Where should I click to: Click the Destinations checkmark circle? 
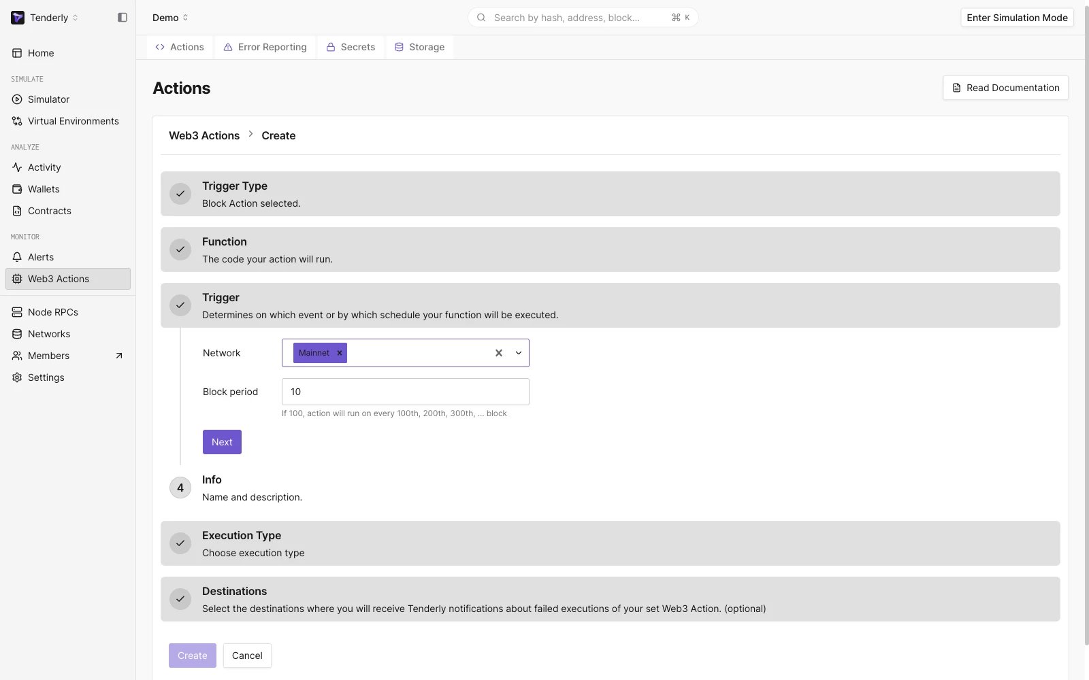180,599
